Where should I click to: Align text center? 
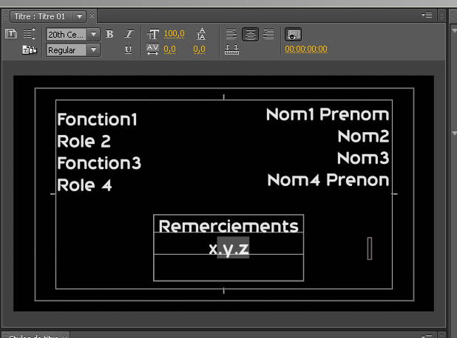tap(250, 35)
